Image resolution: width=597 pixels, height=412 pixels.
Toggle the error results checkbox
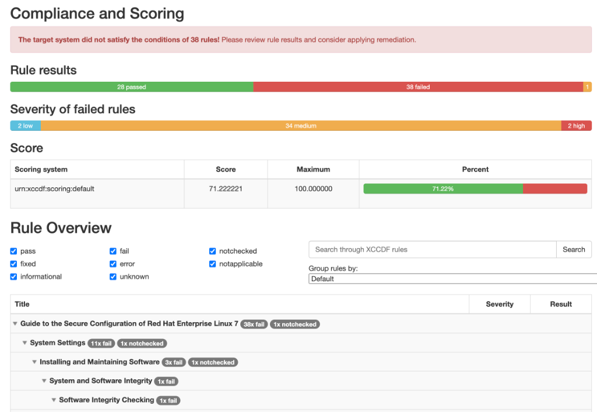pyautogui.click(x=113, y=264)
